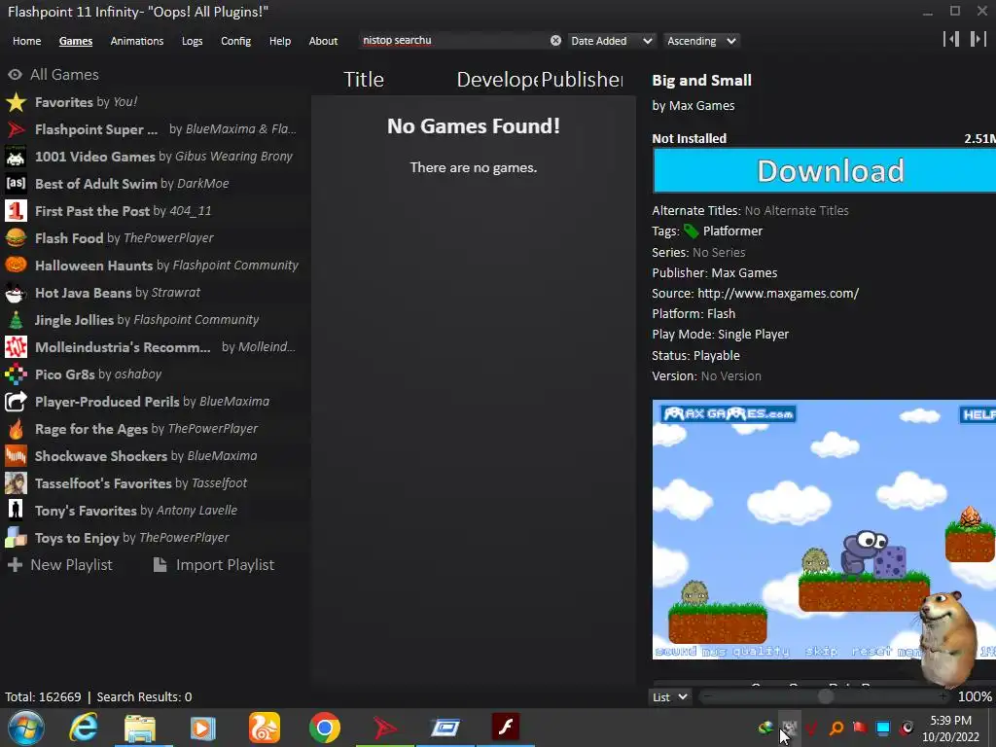Open the Games tab
996x747 pixels.
click(x=76, y=41)
